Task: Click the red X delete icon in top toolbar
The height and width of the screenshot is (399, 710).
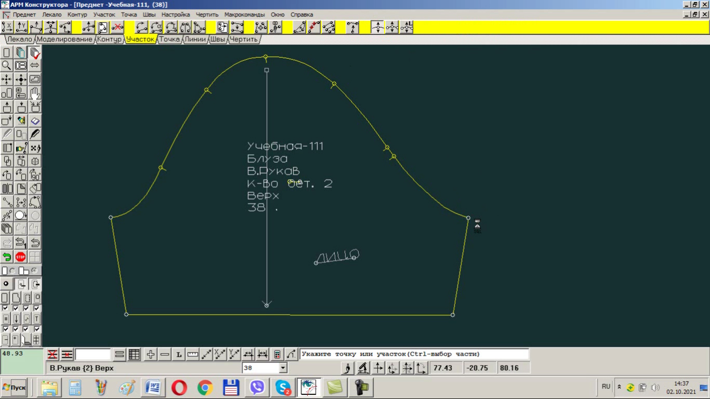Action: click(118, 27)
